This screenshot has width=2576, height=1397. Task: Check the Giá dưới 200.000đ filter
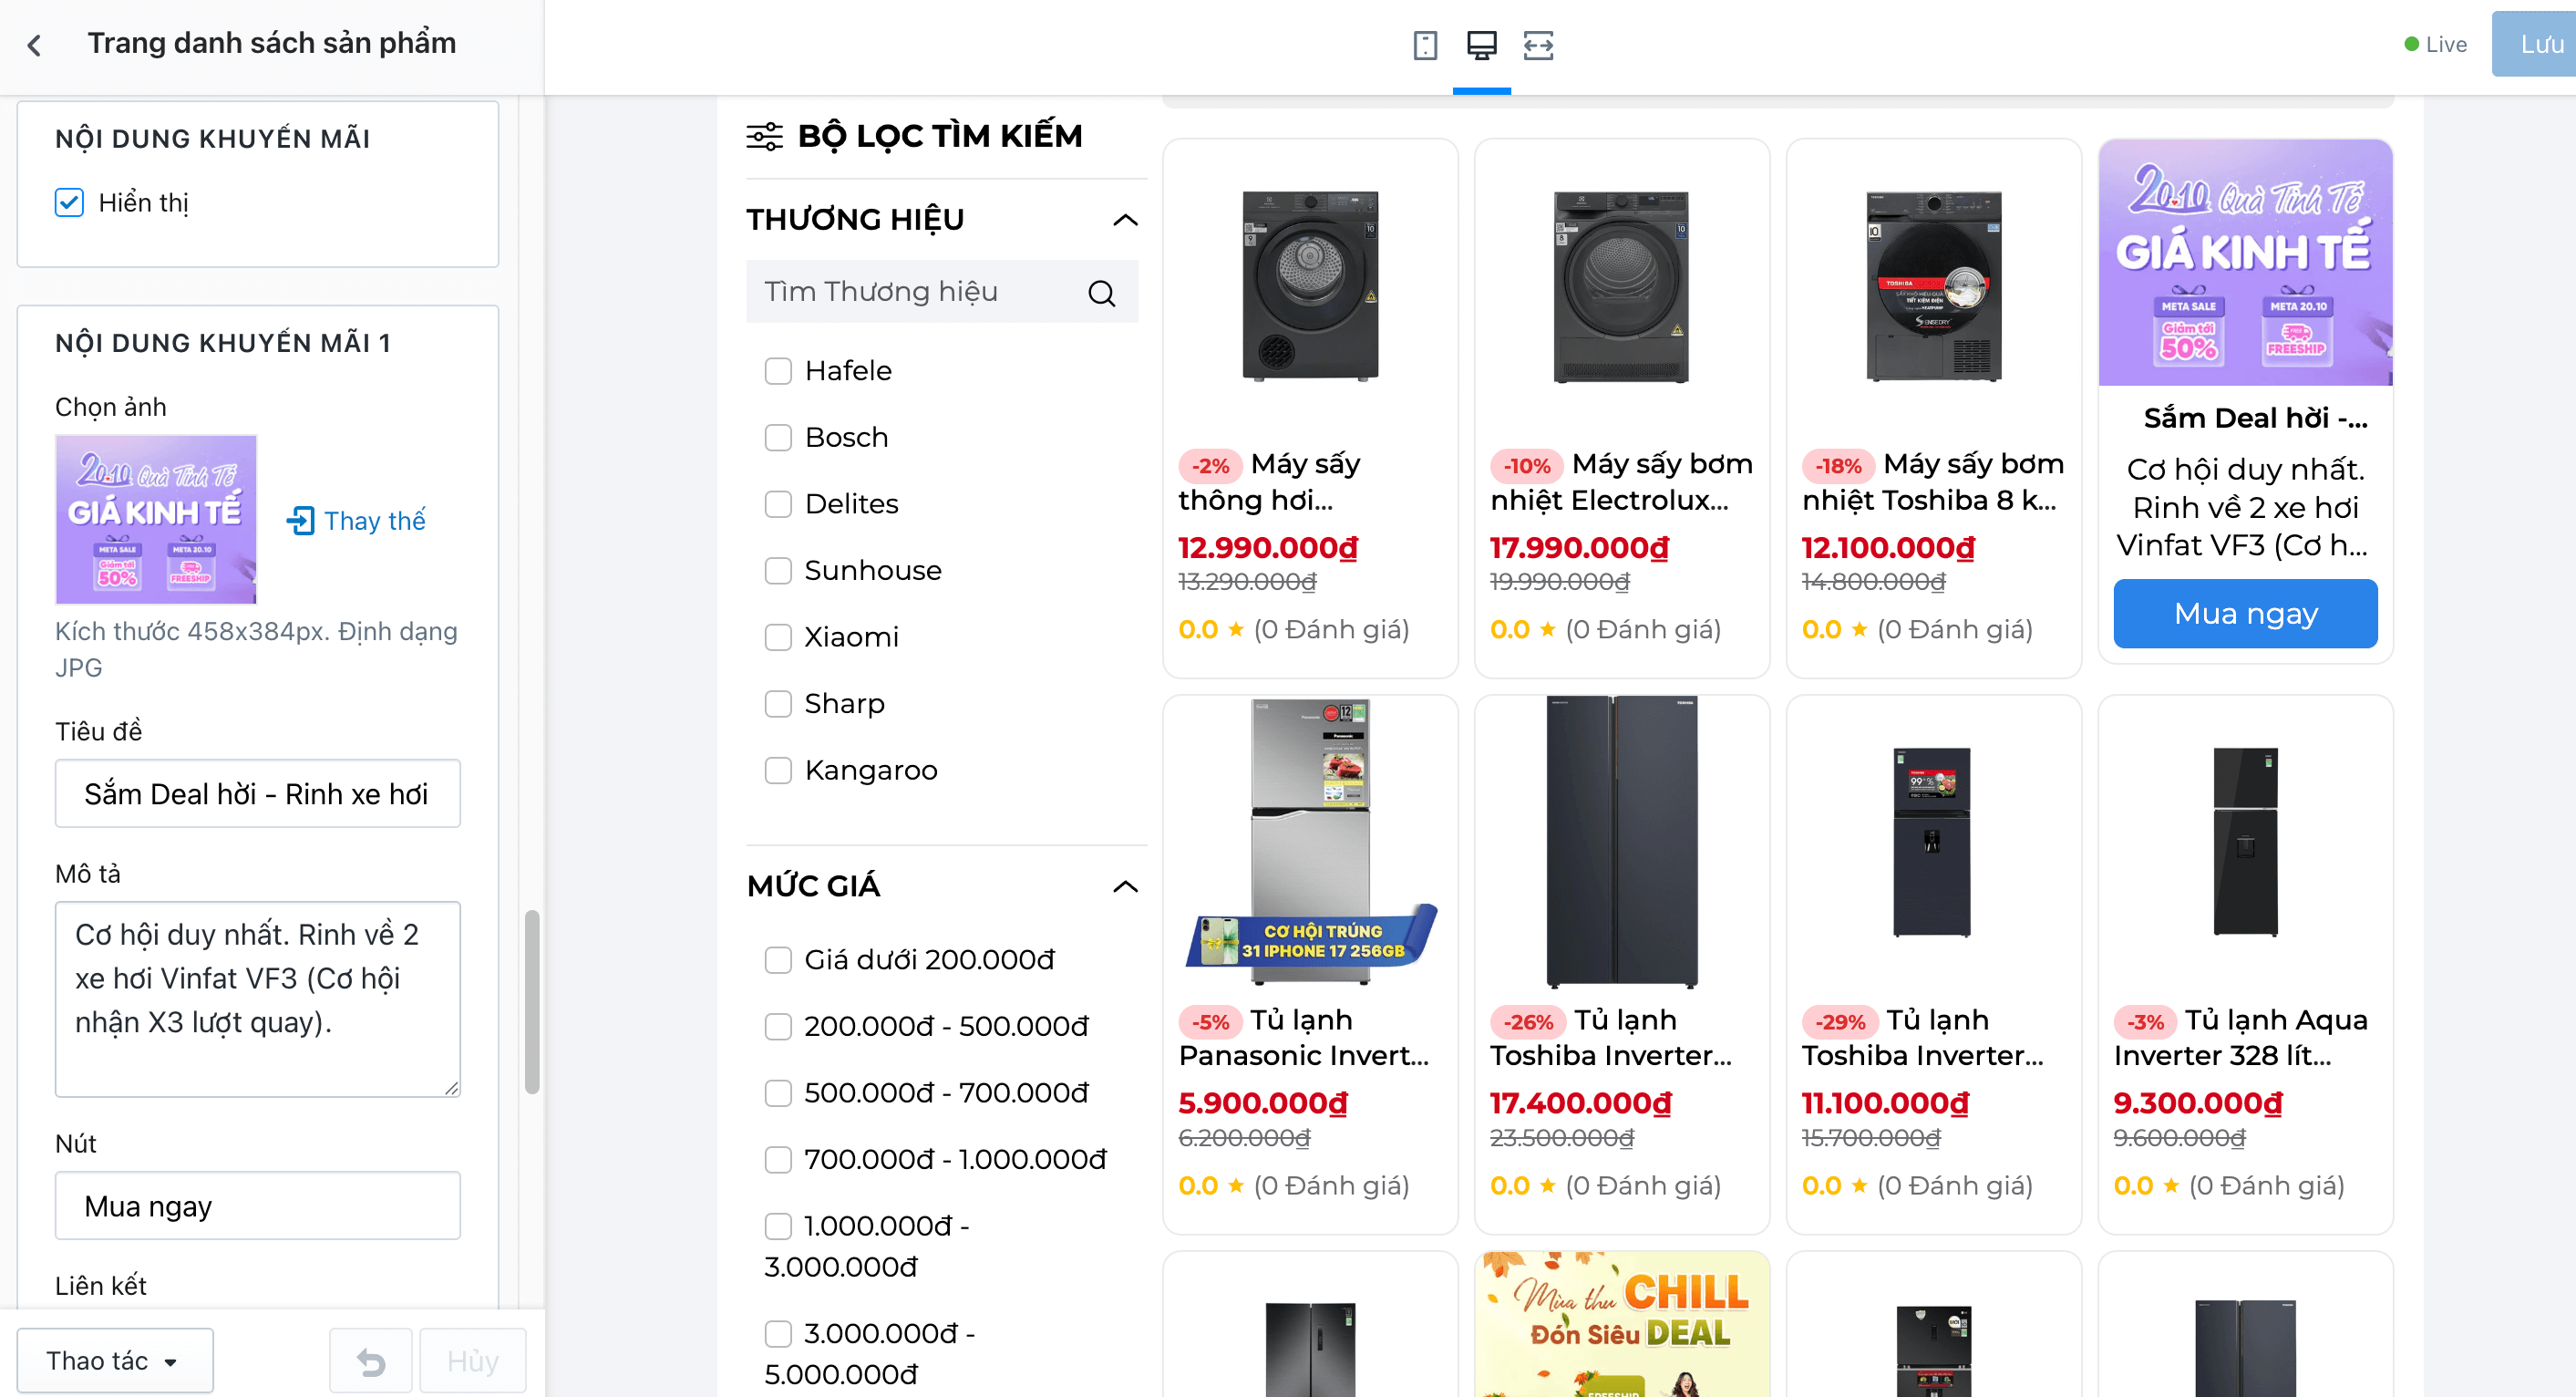tap(778, 961)
